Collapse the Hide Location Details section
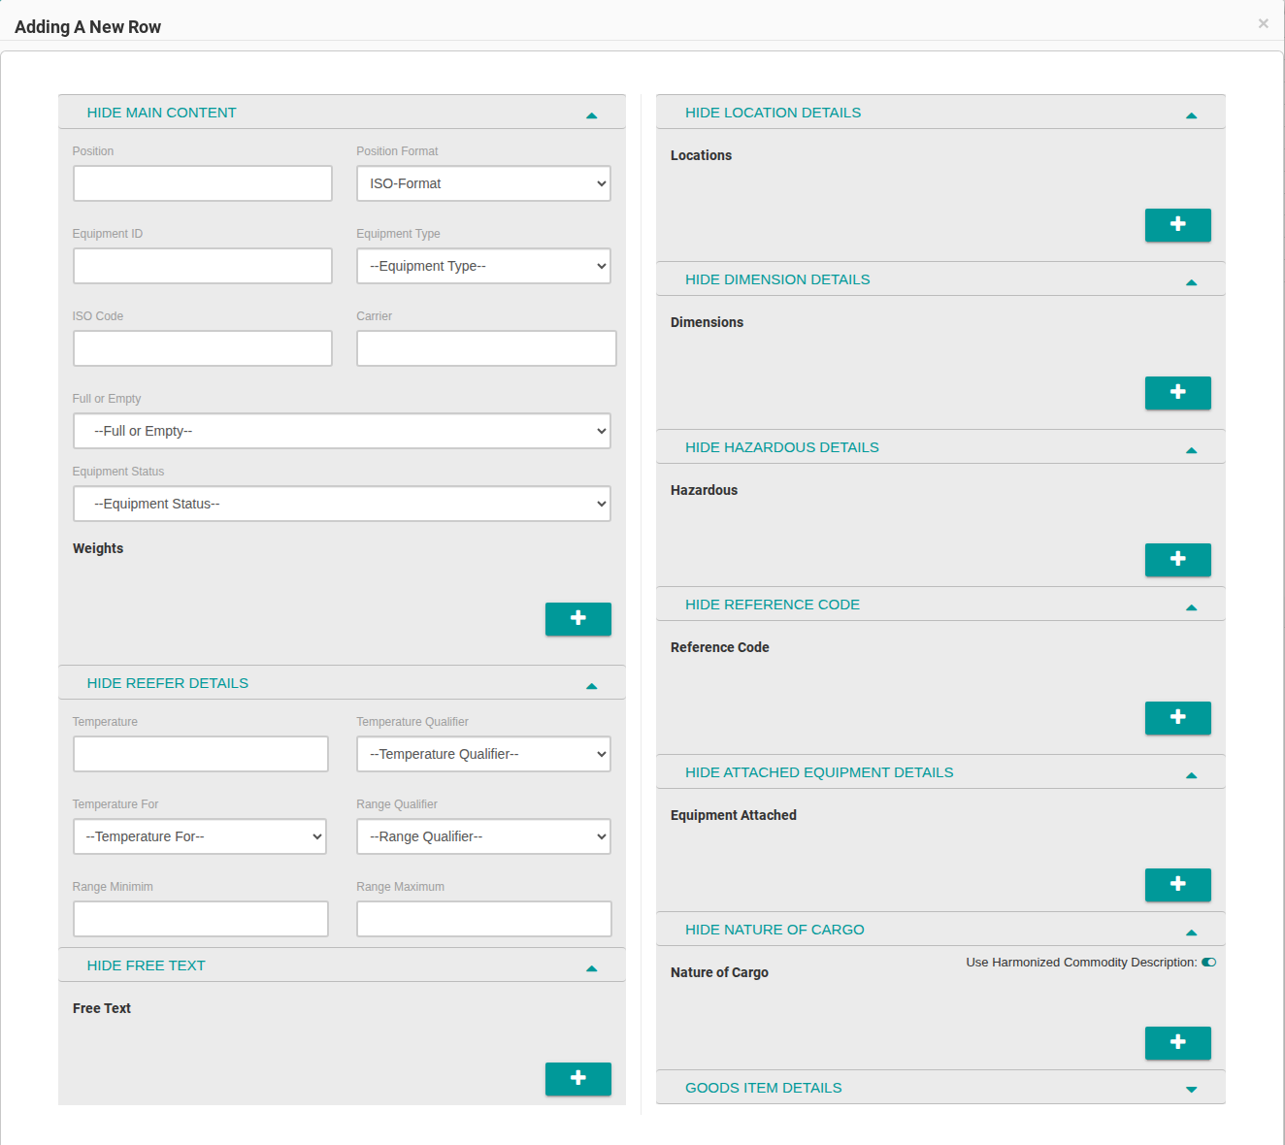 tap(940, 113)
